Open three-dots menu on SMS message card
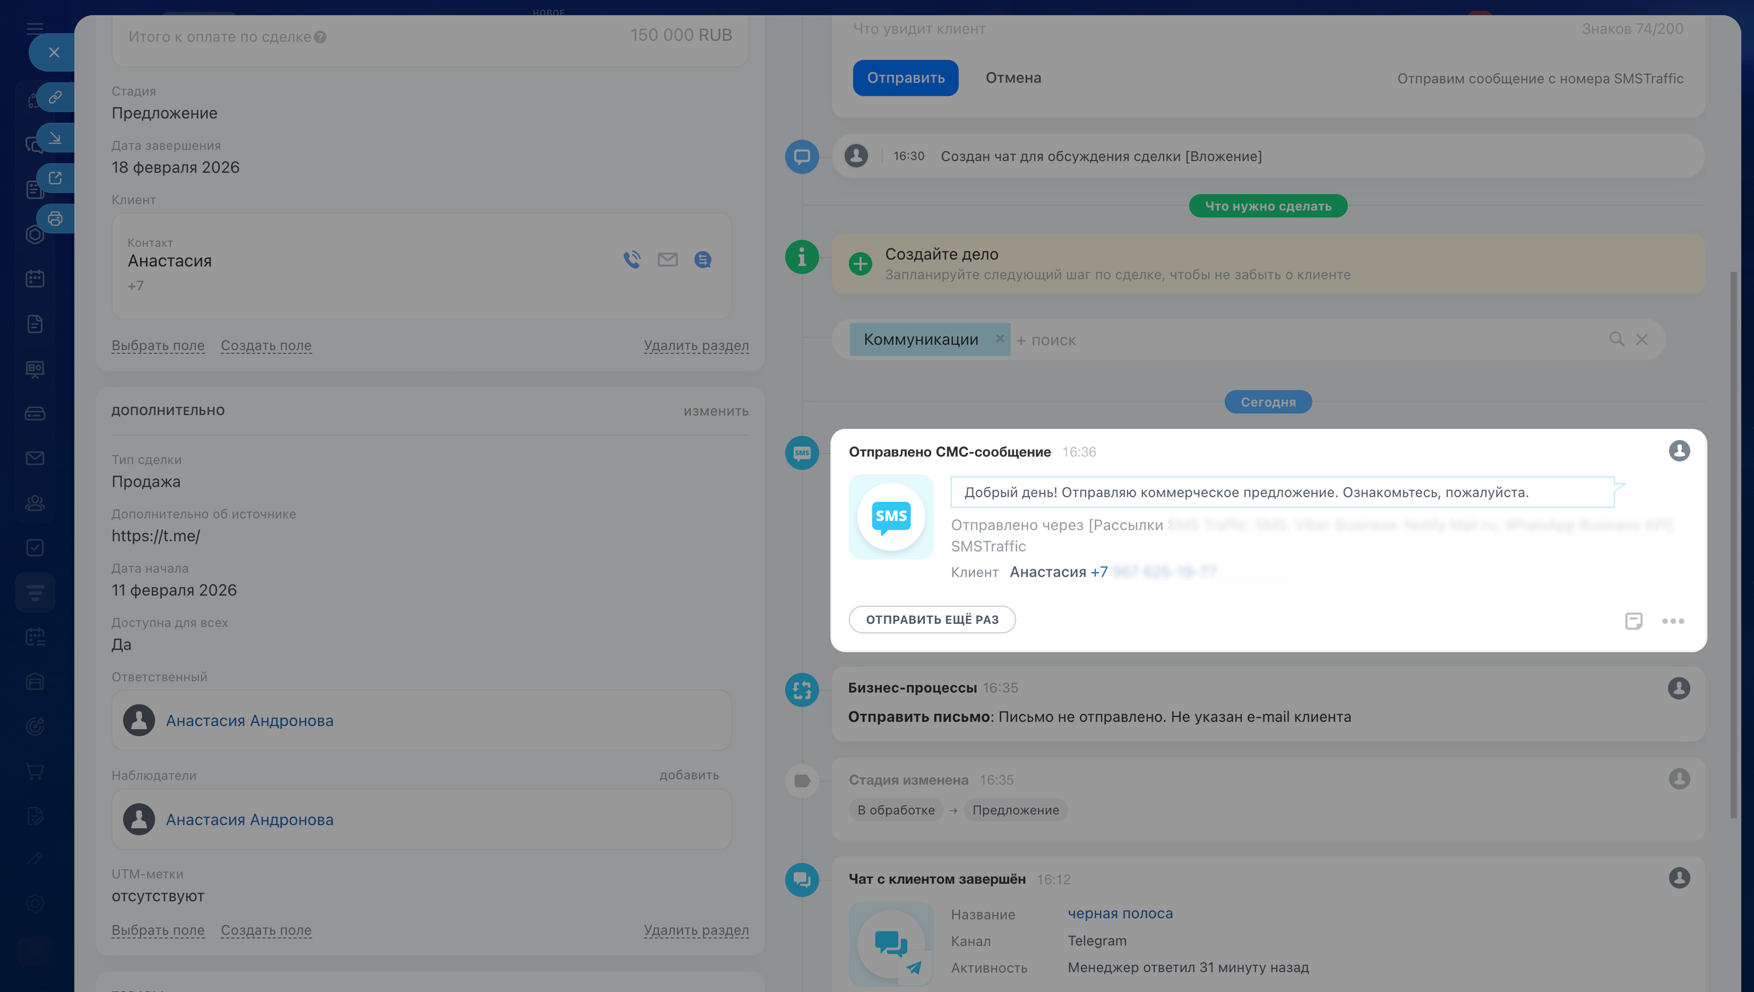 1672,621
